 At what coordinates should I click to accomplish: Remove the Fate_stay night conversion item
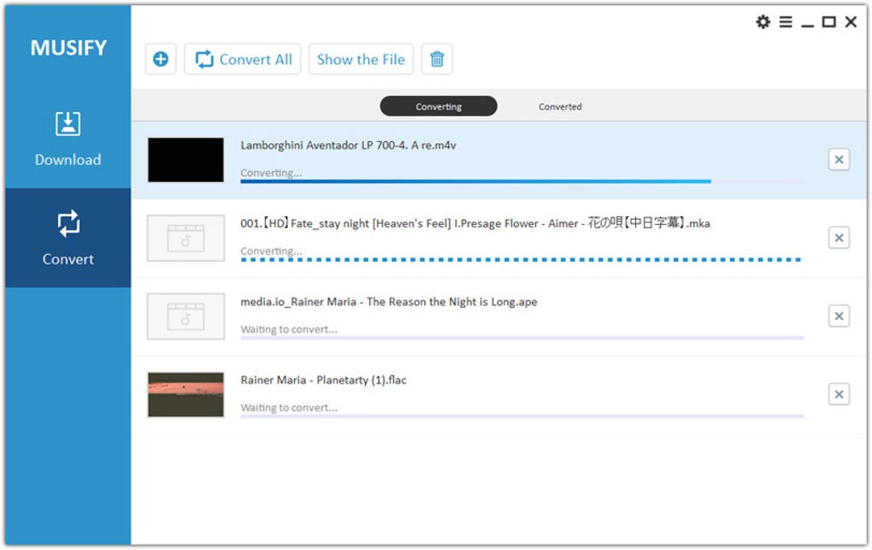pyautogui.click(x=839, y=237)
